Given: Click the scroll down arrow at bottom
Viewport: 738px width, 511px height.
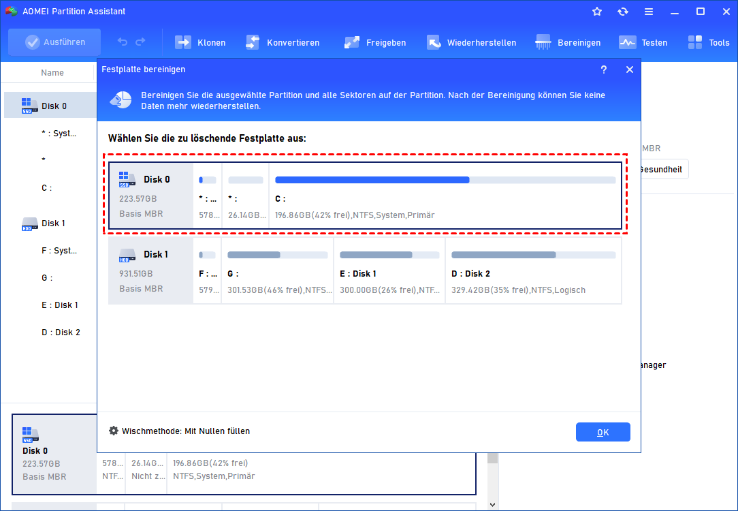Looking at the screenshot, I should click(x=493, y=505).
